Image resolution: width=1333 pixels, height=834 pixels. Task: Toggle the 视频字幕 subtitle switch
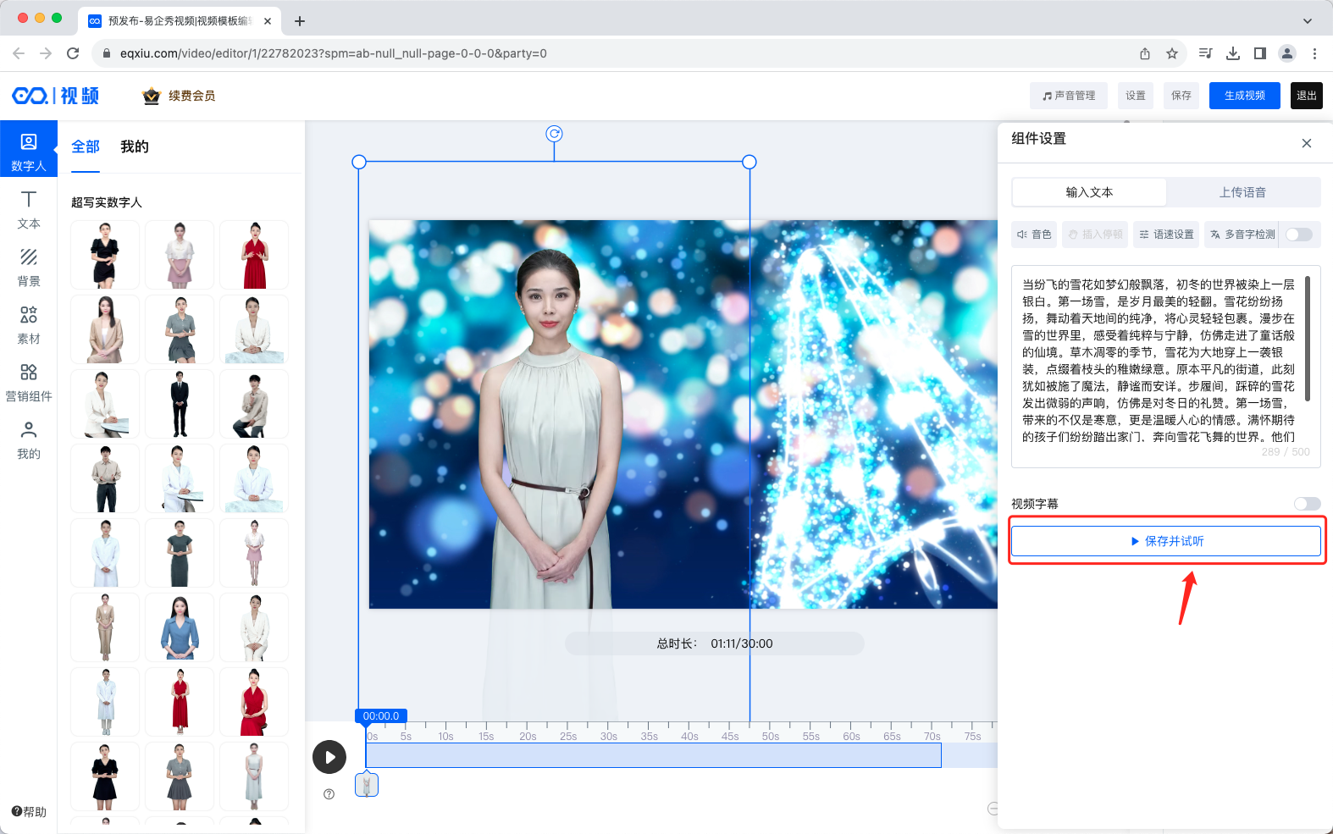[1307, 504]
